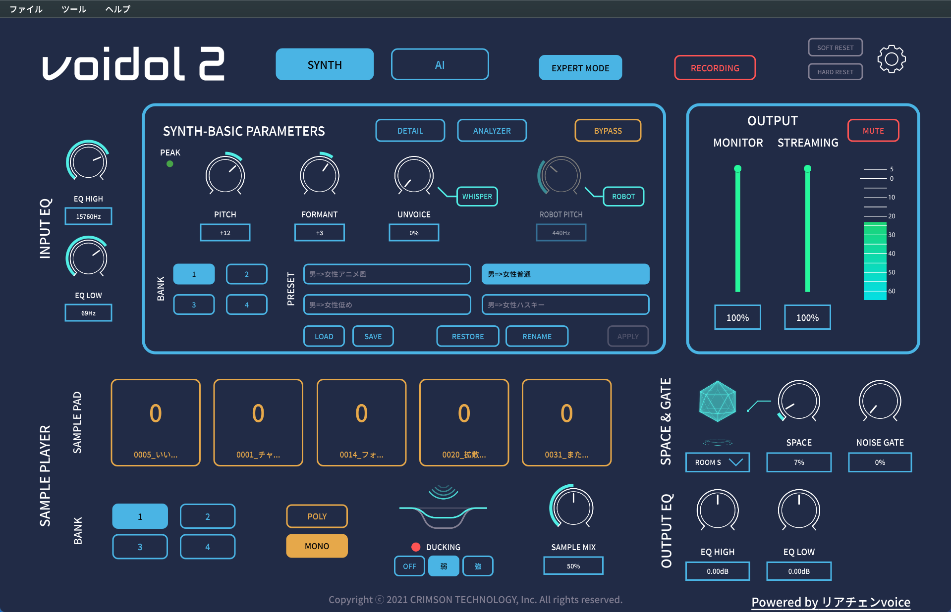Screen dimensions: 951x612
Task: Toggle the ROBOT voice button
Action: [623, 197]
